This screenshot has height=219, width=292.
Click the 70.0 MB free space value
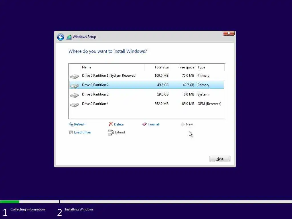click(188, 76)
